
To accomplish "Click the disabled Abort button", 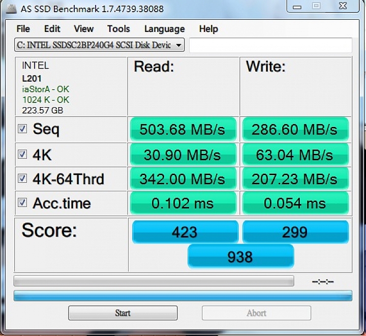I will pos(256,313).
